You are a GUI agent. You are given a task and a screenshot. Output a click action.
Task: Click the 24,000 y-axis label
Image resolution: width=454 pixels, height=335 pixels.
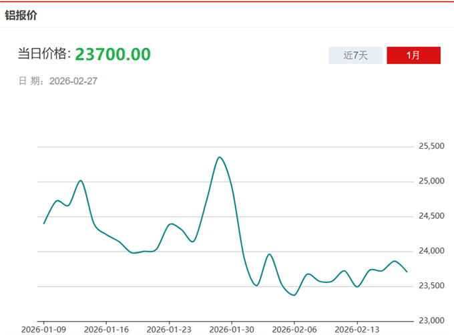click(x=431, y=252)
